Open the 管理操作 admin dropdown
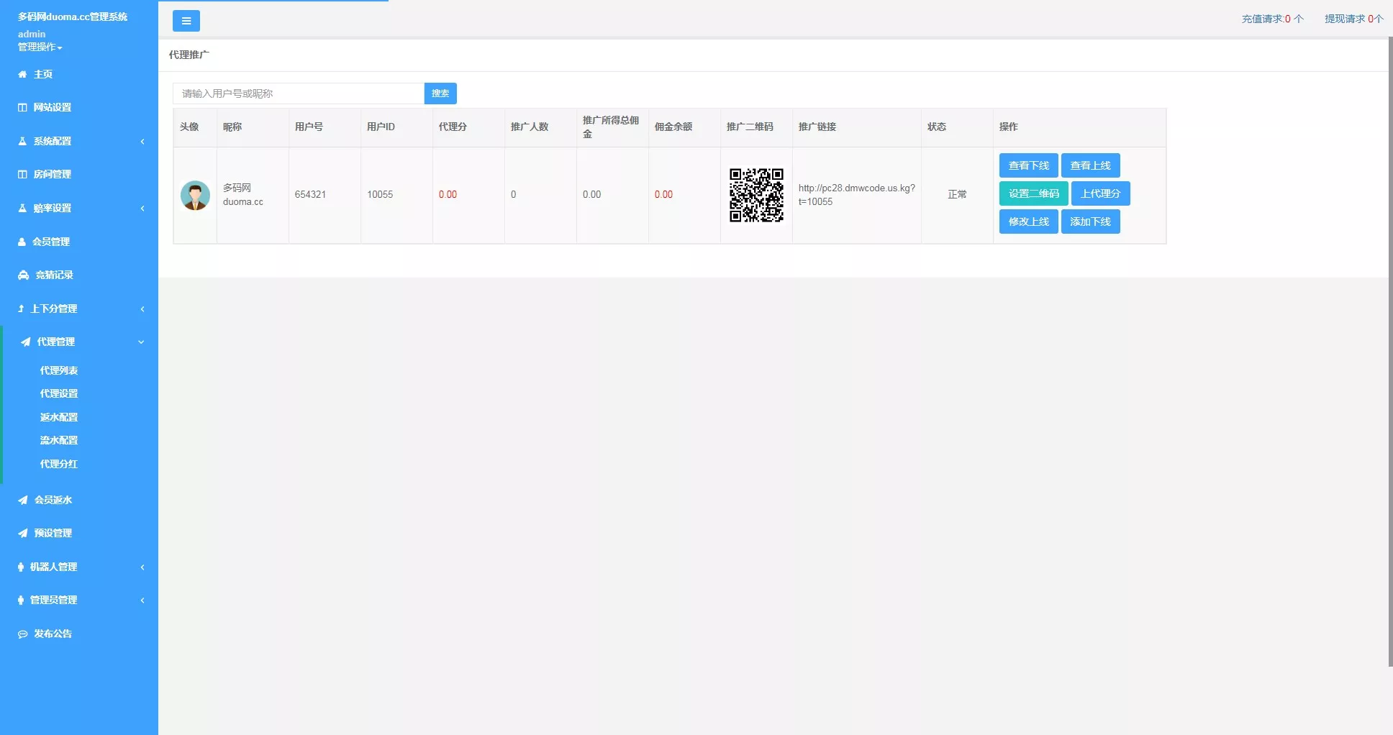1393x735 pixels. click(39, 47)
